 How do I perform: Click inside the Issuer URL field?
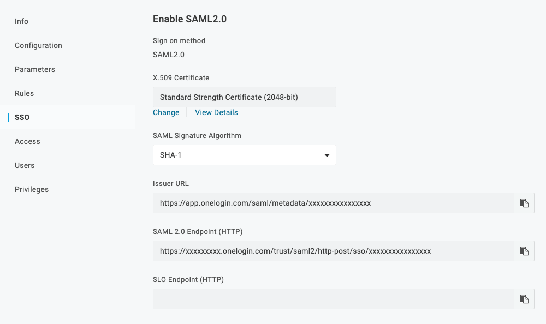tap(333, 203)
